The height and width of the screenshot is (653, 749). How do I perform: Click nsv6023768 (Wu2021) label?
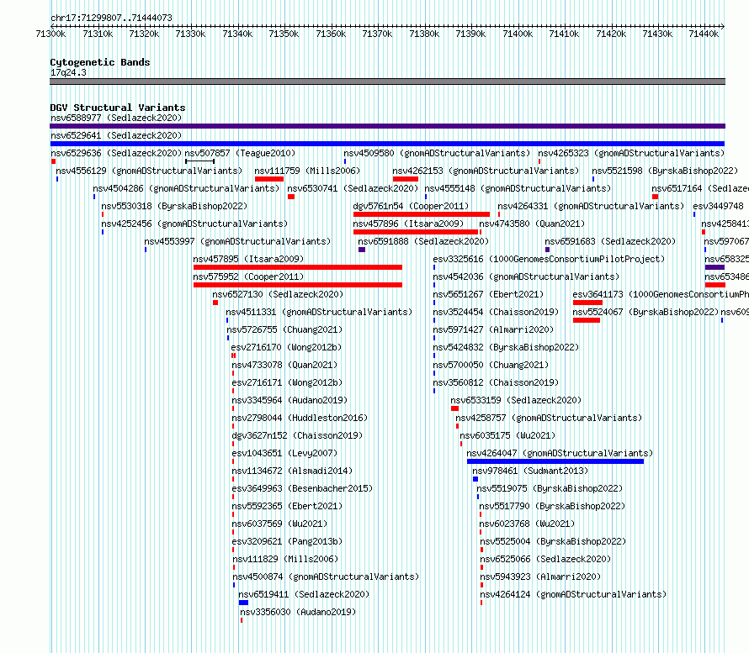point(527,524)
